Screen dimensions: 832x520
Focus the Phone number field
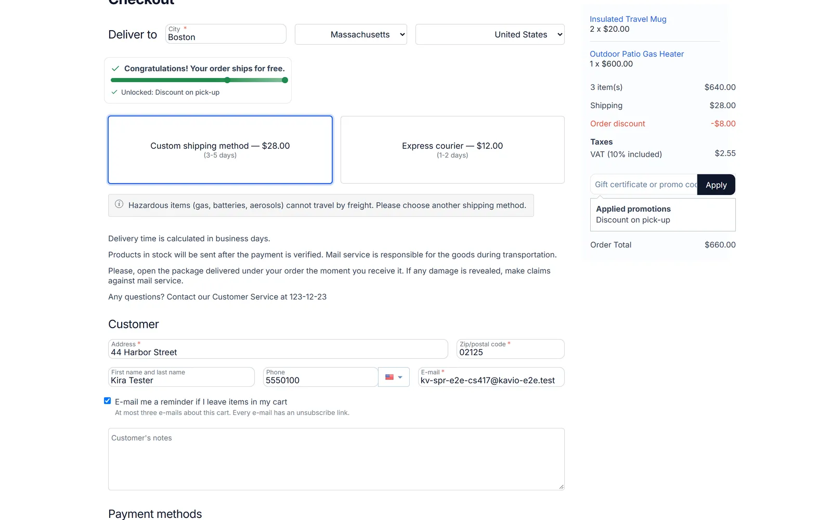(320, 377)
